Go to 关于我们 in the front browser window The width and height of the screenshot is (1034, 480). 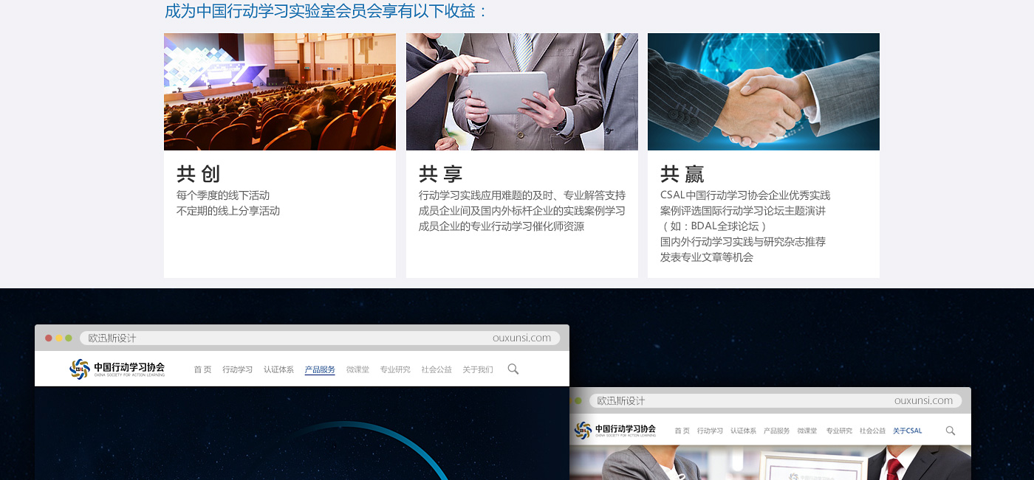[478, 369]
